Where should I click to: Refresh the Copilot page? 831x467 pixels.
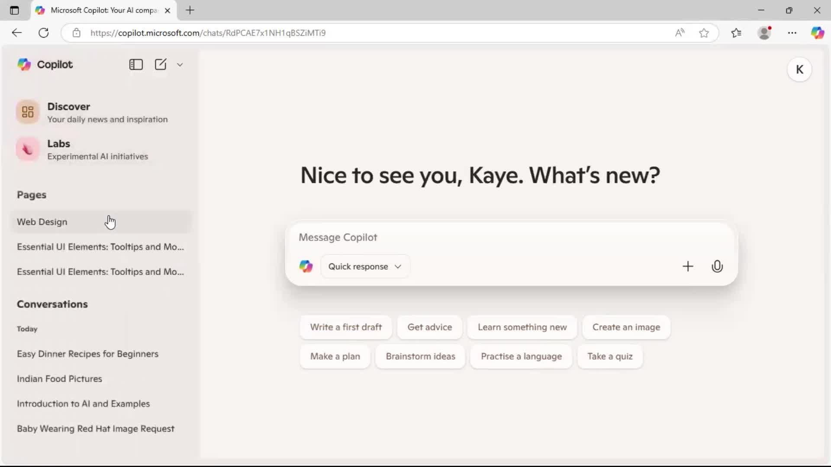click(43, 32)
